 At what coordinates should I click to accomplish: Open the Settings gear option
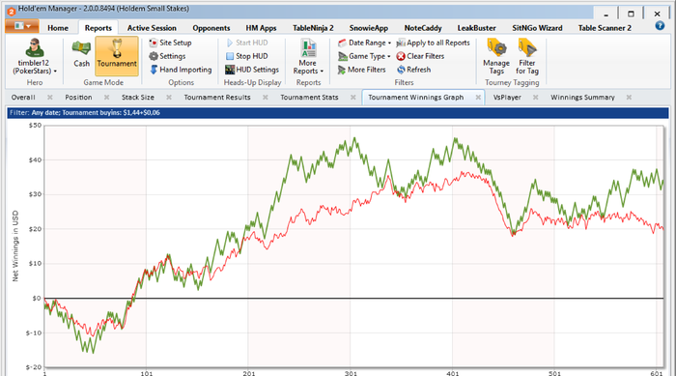167,56
